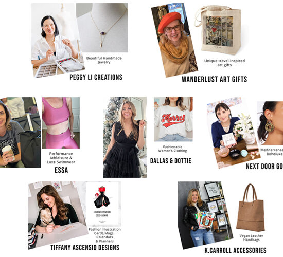Select the woman in black tulle dress photo
Viewport: 283px width, 257px height.
[125, 137]
